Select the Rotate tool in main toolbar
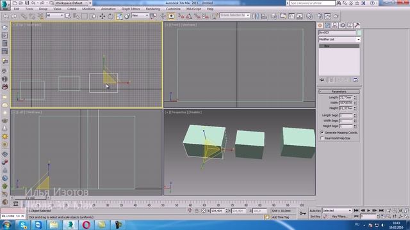410x230 pixels. click(111, 16)
